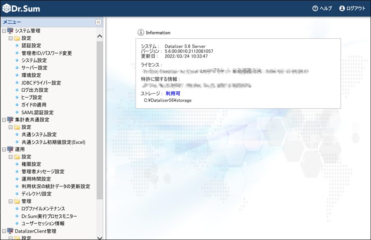Collapse menu panel with double-arrow icon
Screen dimensions: 371x240
(x=99, y=22)
